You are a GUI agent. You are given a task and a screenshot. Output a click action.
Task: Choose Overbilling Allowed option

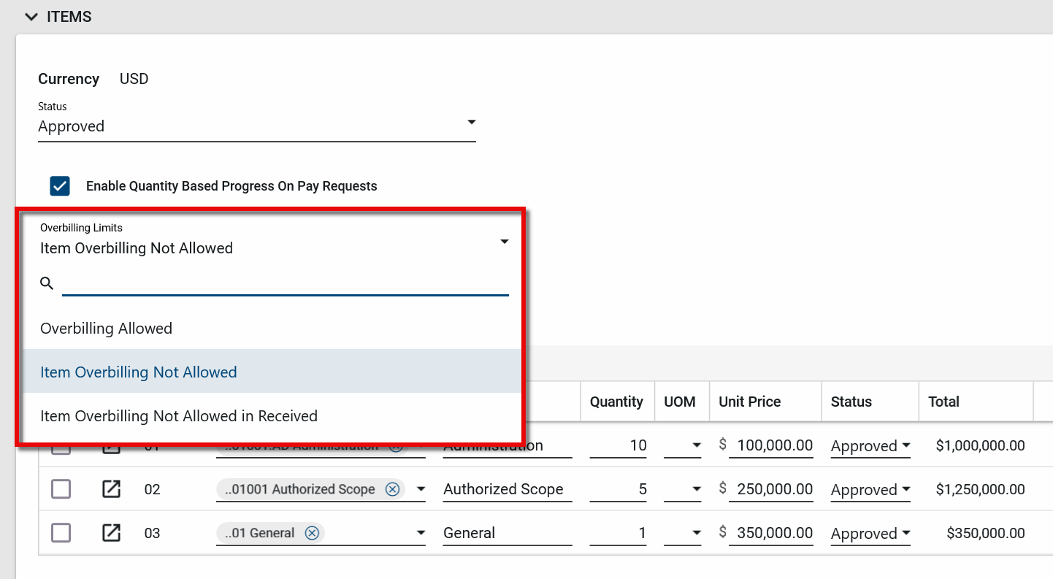click(107, 329)
